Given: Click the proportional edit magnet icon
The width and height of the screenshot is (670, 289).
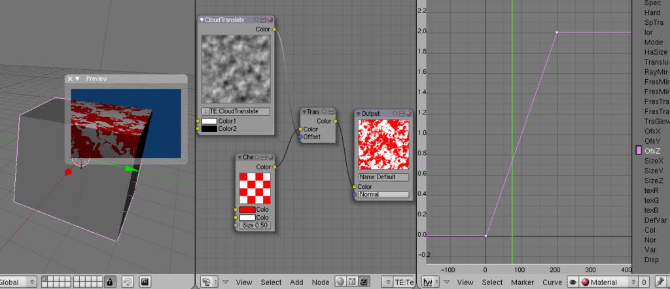Looking at the screenshot, I should point(128,282).
